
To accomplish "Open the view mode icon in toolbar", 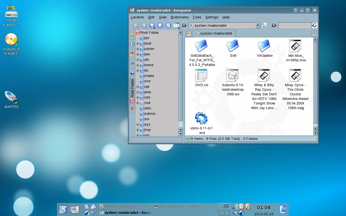I will tap(176, 25).
